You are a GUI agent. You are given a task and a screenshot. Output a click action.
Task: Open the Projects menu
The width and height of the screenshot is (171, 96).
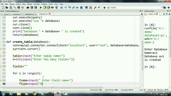pyautogui.click(x=44, y=4)
